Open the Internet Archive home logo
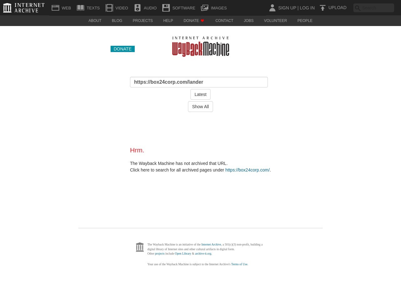The image size is (401, 301). [24, 8]
